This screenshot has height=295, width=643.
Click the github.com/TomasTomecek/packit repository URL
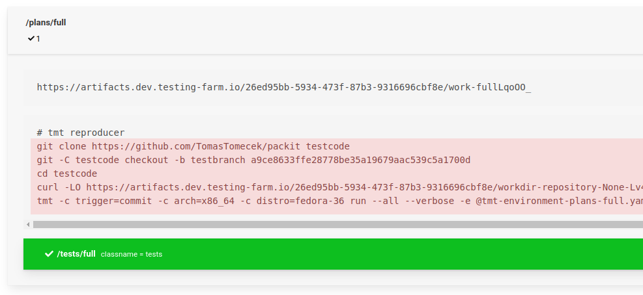tap(195, 146)
